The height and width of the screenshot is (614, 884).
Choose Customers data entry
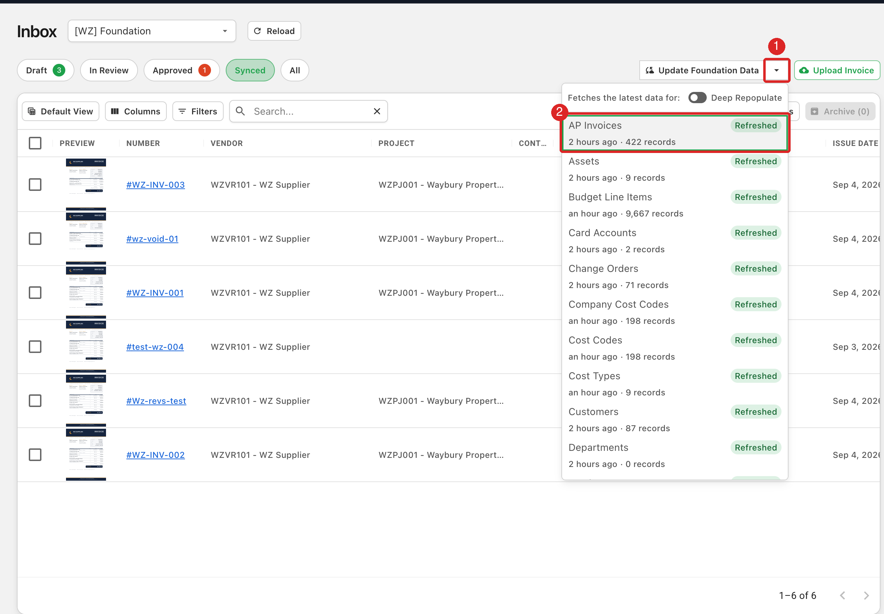tap(675, 420)
